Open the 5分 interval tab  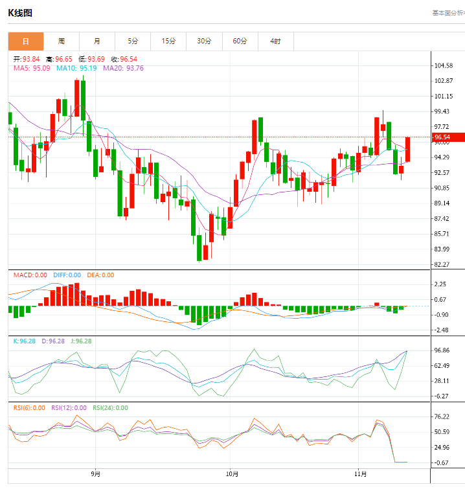133,41
